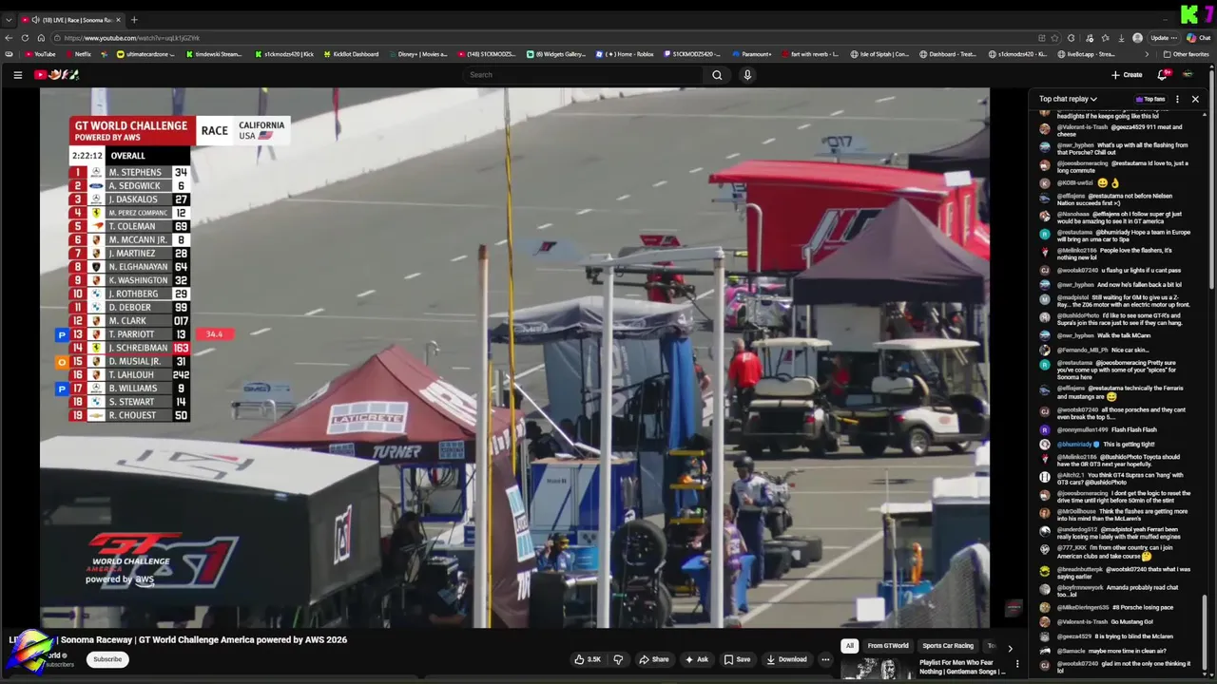Screen dimensions: 1217x684
Task: Close the chat replay panel
Action: point(1195,99)
